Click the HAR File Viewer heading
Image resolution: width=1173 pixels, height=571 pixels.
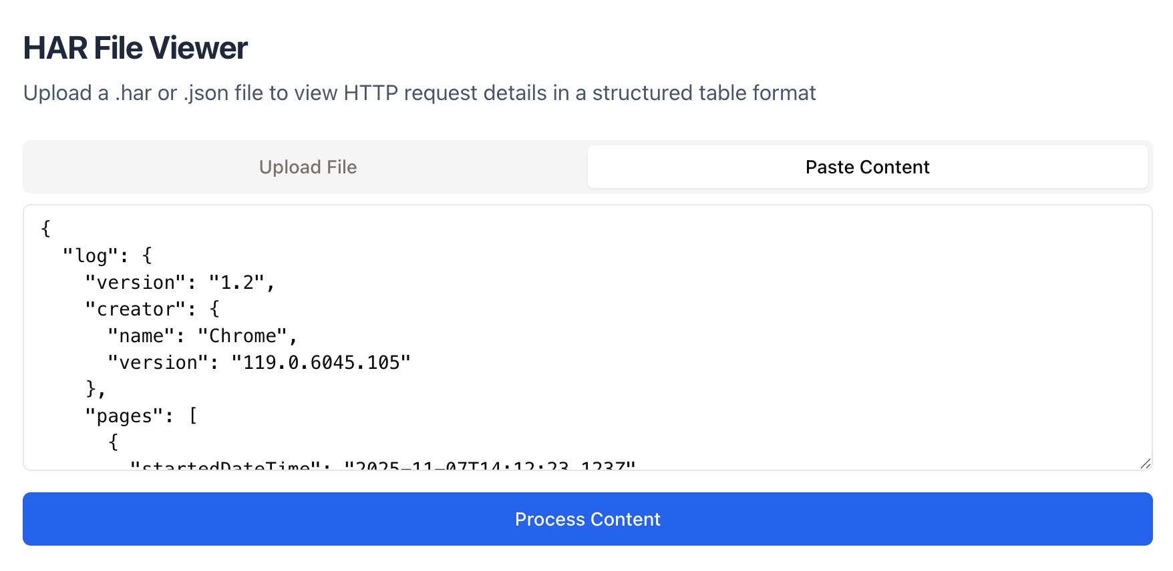click(x=135, y=47)
